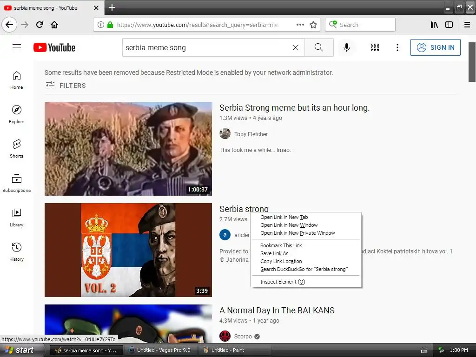
Task: Choose Open Link in New Tab
Action: click(306, 217)
